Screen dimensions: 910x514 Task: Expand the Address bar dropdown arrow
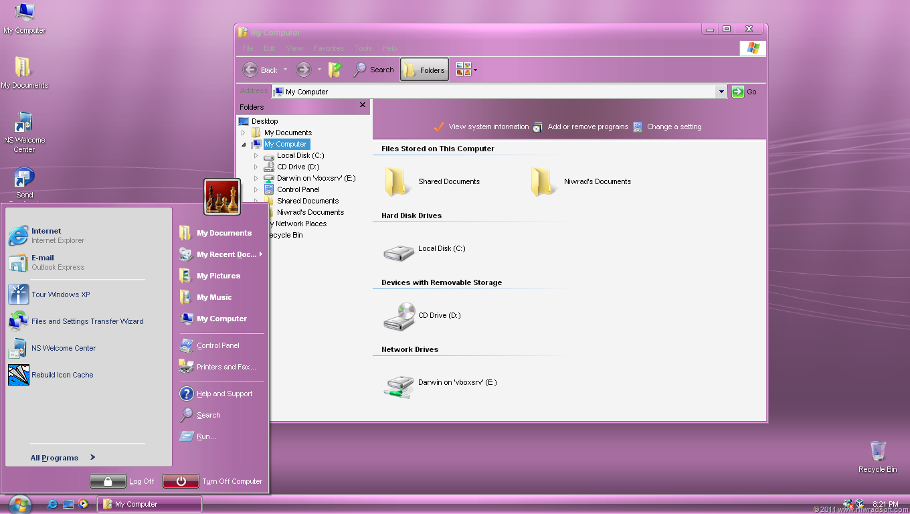point(721,92)
